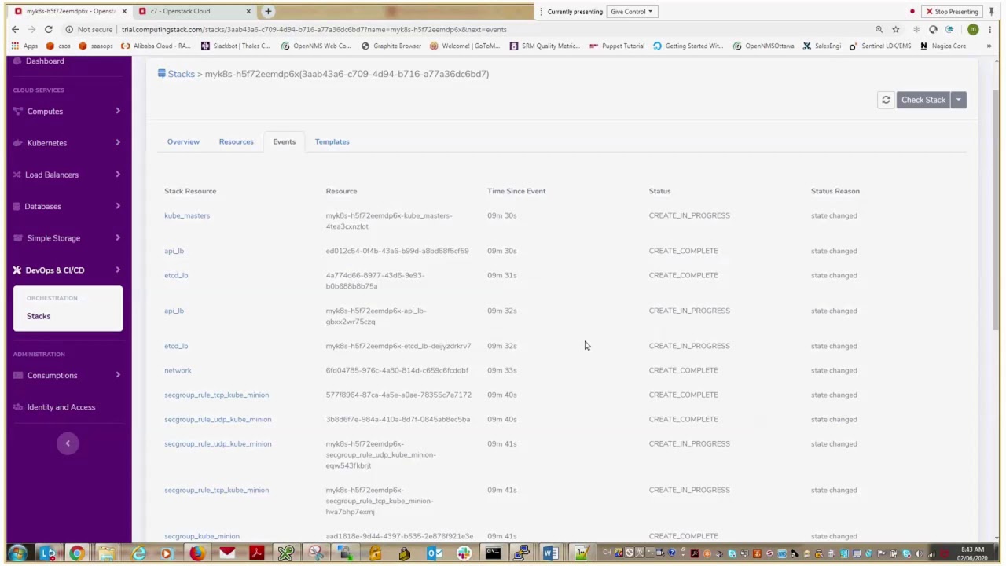Click the Stacks breadcrumb link
The width and height of the screenshot is (1006, 566).
[x=181, y=74]
